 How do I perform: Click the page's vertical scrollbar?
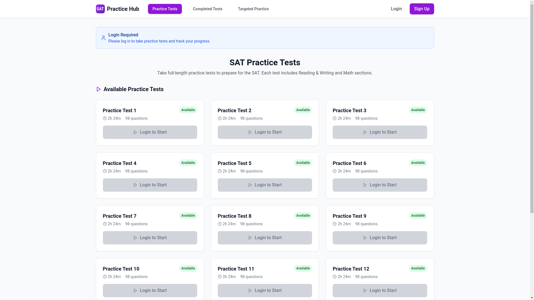[x=532, y=111]
